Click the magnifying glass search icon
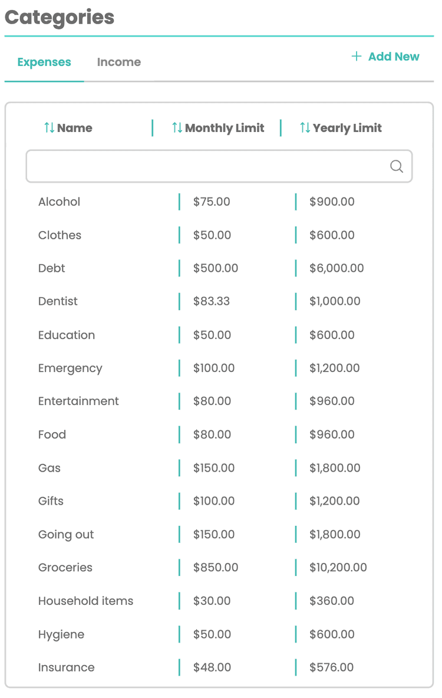442x698 pixels. [x=397, y=167]
